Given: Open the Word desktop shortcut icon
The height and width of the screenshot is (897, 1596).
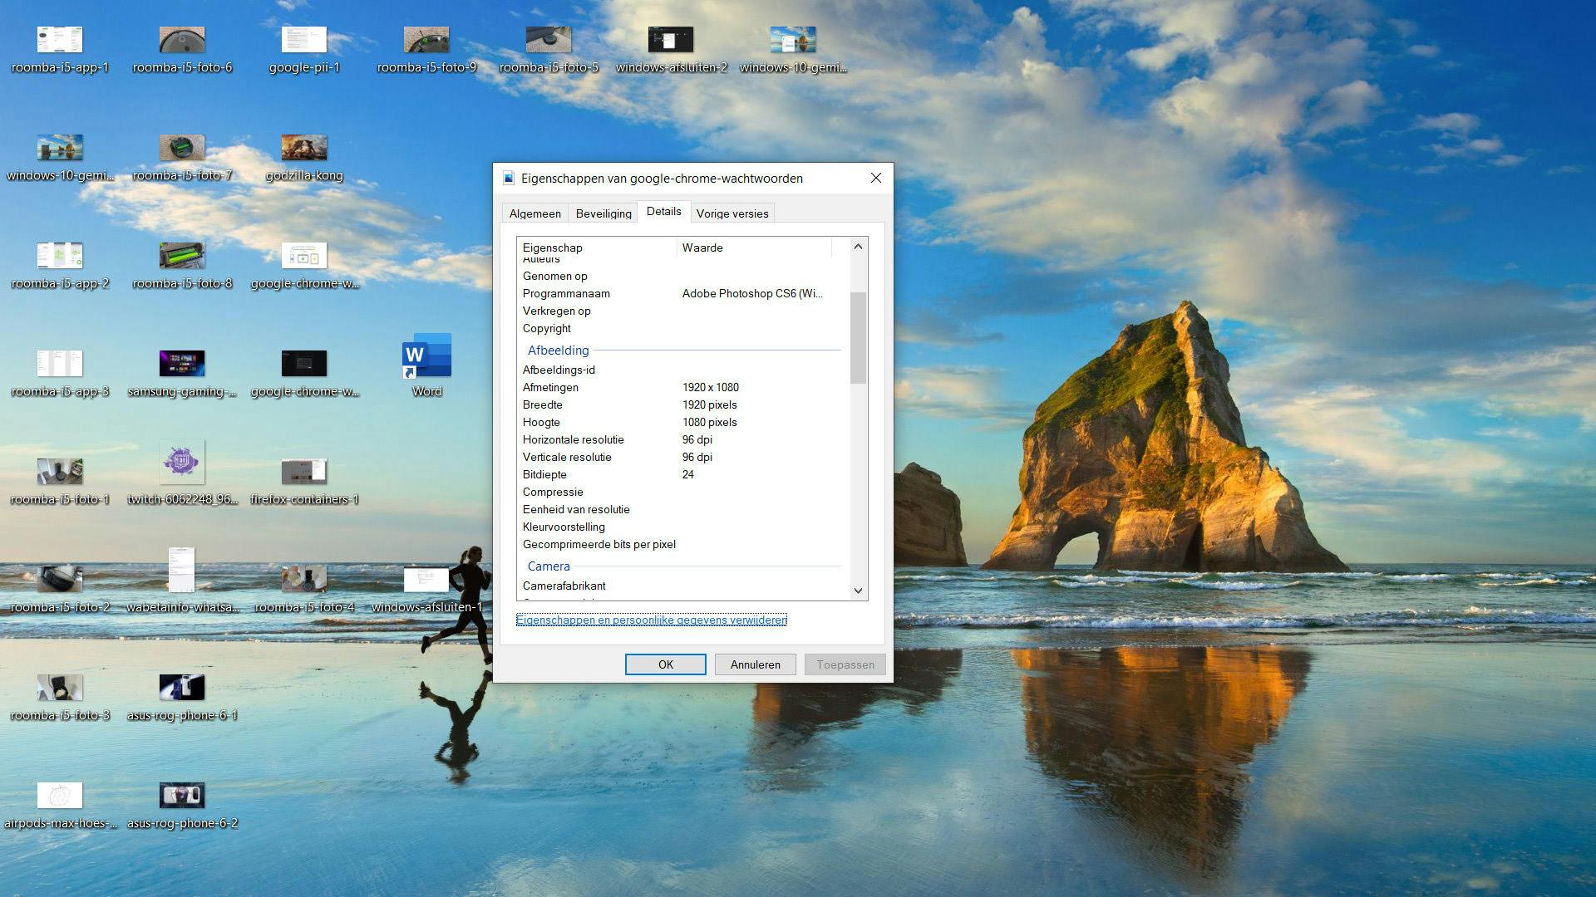Looking at the screenshot, I should pyautogui.click(x=426, y=357).
